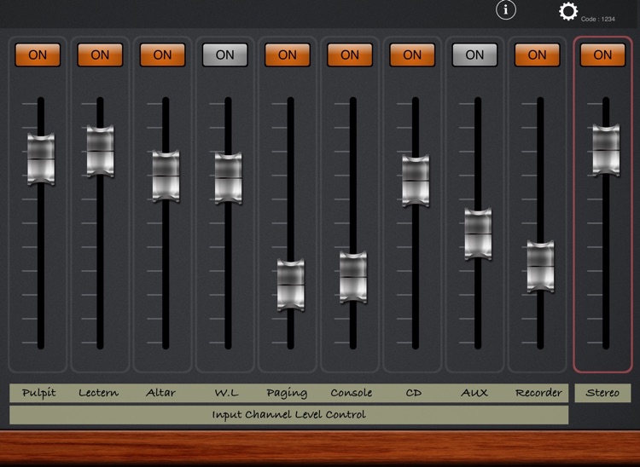Click the Lectern channel label
Image resolution: width=640 pixels, height=467 pixels.
click(98, 393)
